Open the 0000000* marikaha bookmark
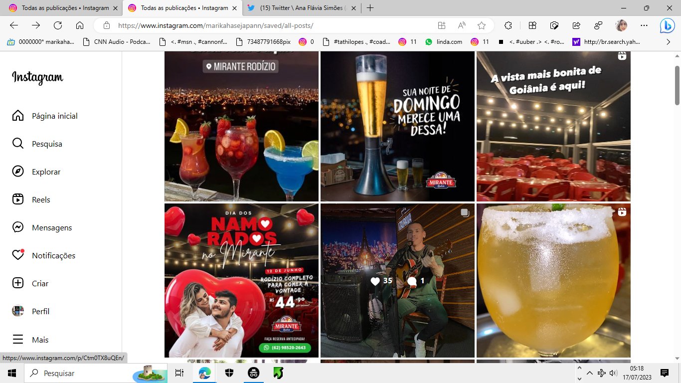The height and width of the screenshot is (383, 681). (41, 42)
